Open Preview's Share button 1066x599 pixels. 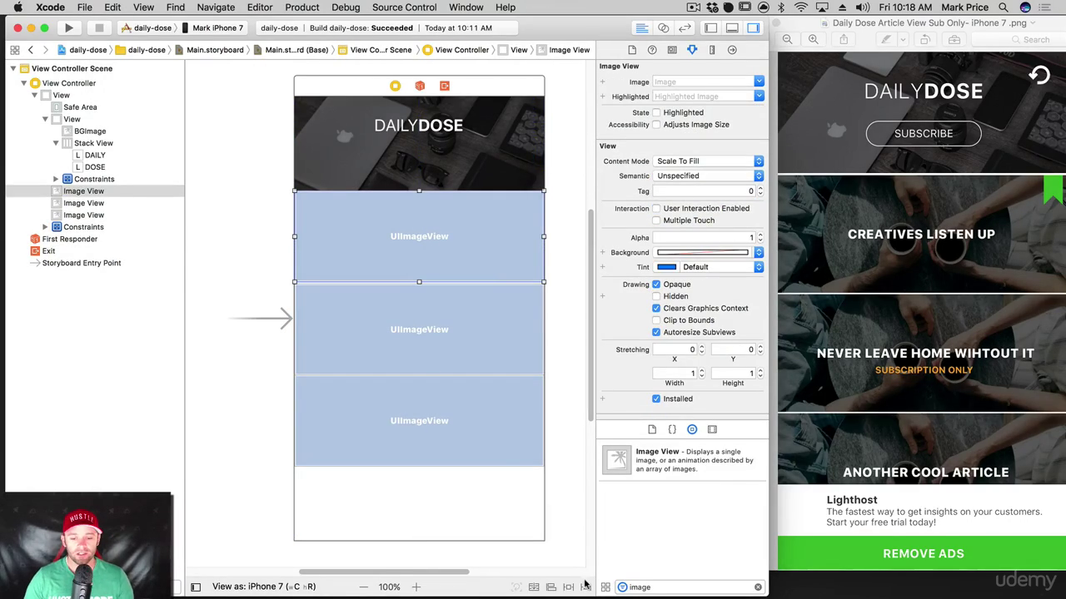pos(844,40)
